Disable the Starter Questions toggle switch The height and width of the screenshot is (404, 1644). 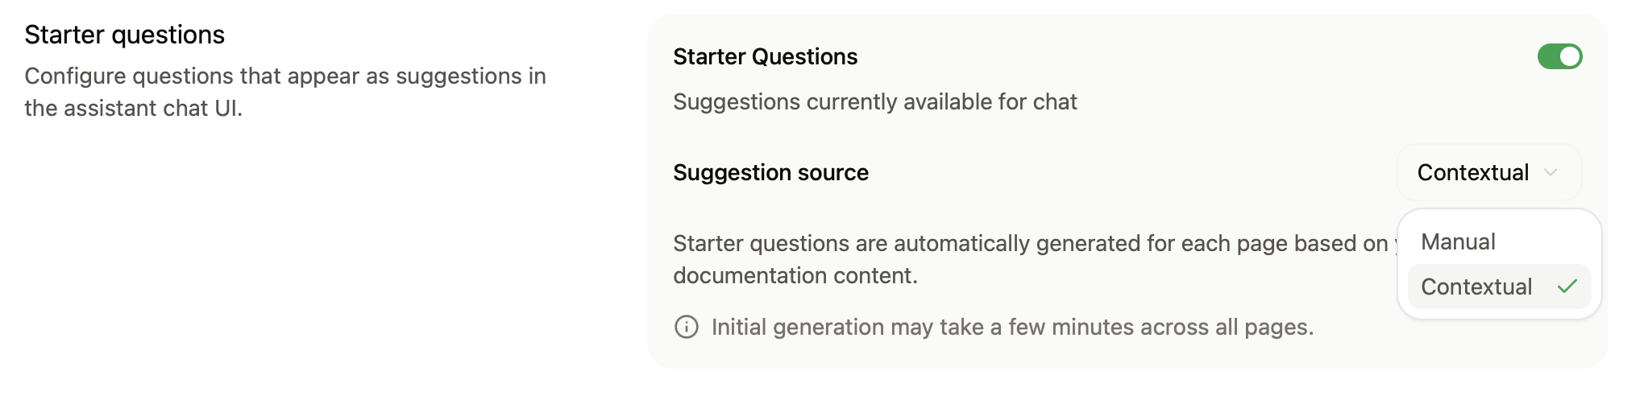pyautogui.click(x=1559, y=57)
